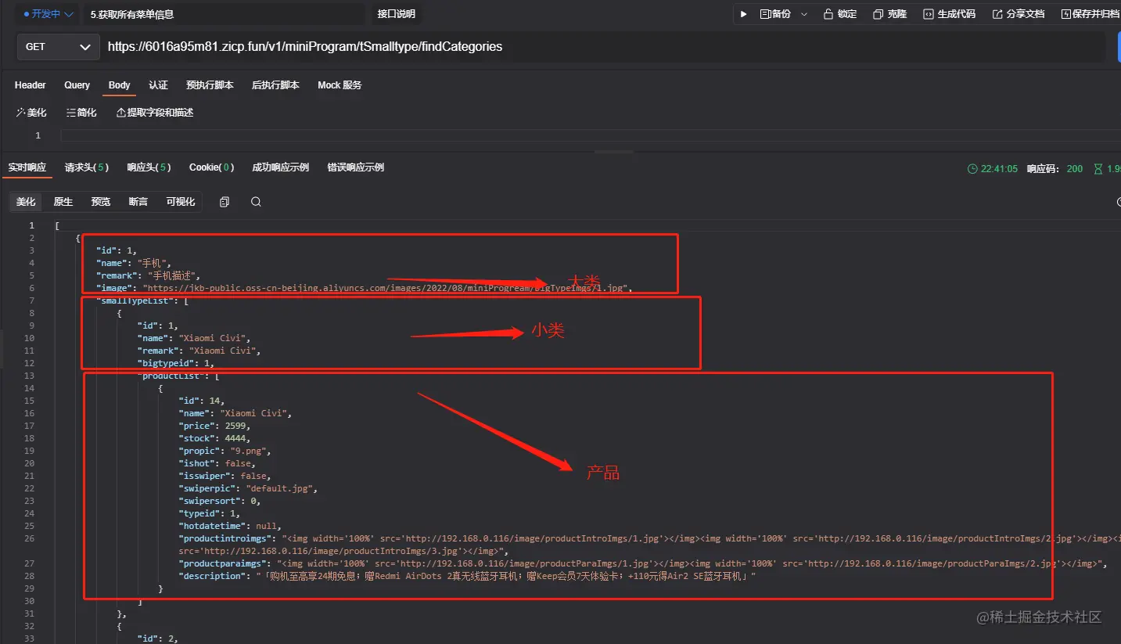
Task: Show the 请求头(5) tab
Action: click(x=87, y=167)
